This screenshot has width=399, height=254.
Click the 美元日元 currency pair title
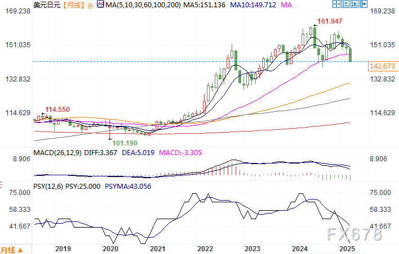tap(47, 6)
